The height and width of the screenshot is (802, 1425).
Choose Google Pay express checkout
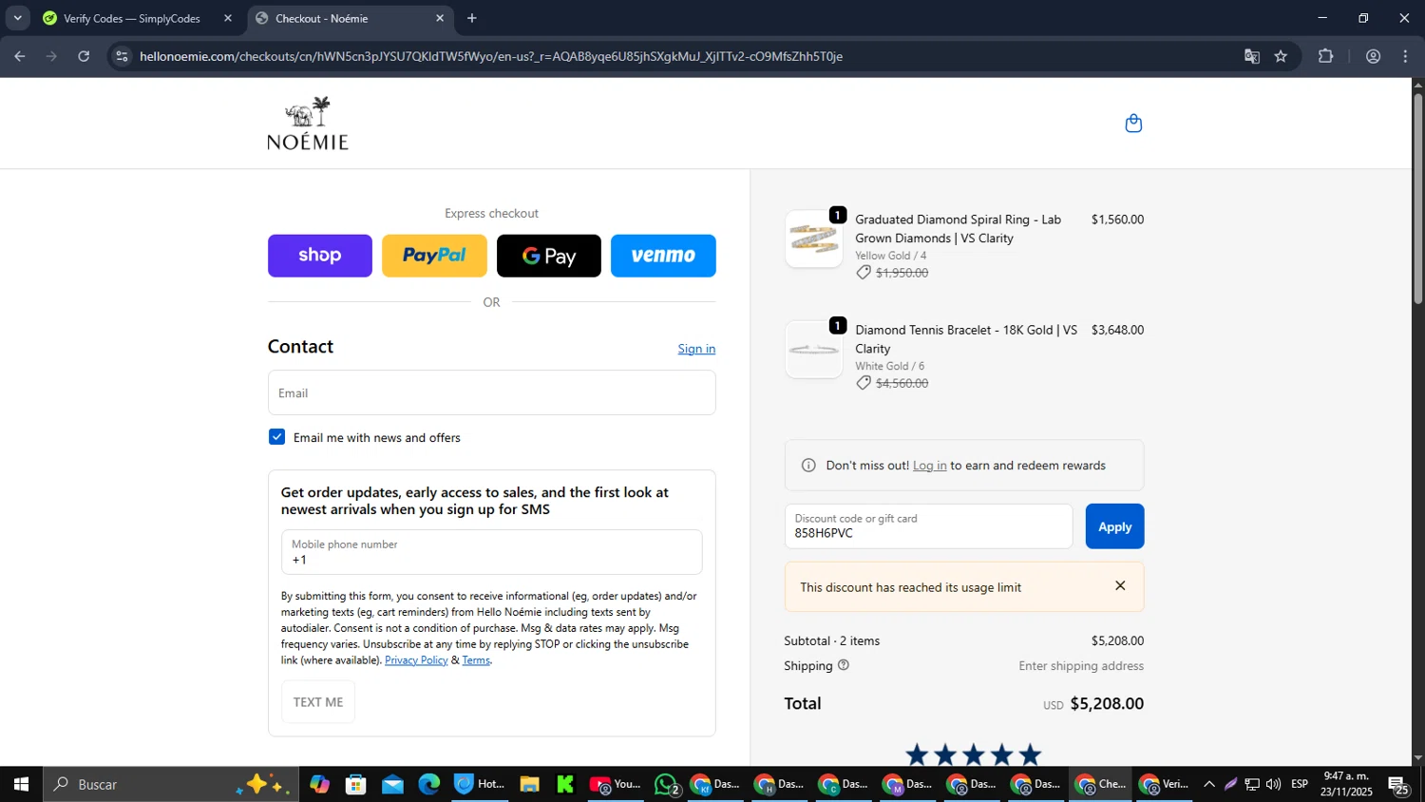point(549,256)
